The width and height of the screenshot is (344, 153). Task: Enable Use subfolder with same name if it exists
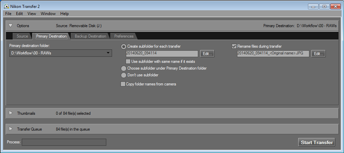128,61
